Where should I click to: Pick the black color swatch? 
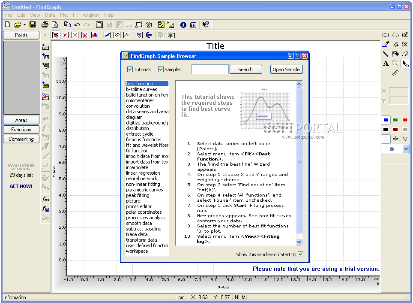coord(386,130)
